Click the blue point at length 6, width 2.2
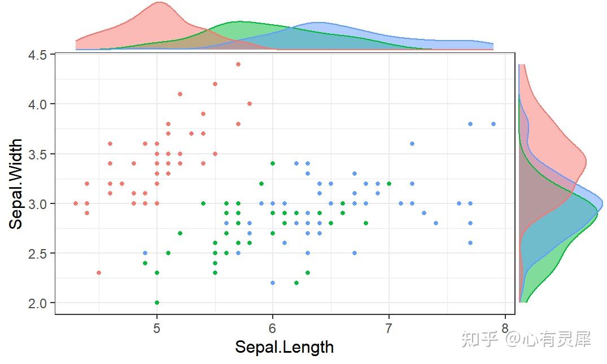607x364 pixels. pyautogui.click(x=273, y=283)
